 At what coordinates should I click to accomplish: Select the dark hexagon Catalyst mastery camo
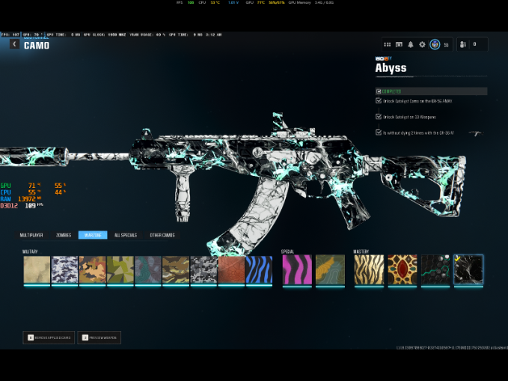435,270
